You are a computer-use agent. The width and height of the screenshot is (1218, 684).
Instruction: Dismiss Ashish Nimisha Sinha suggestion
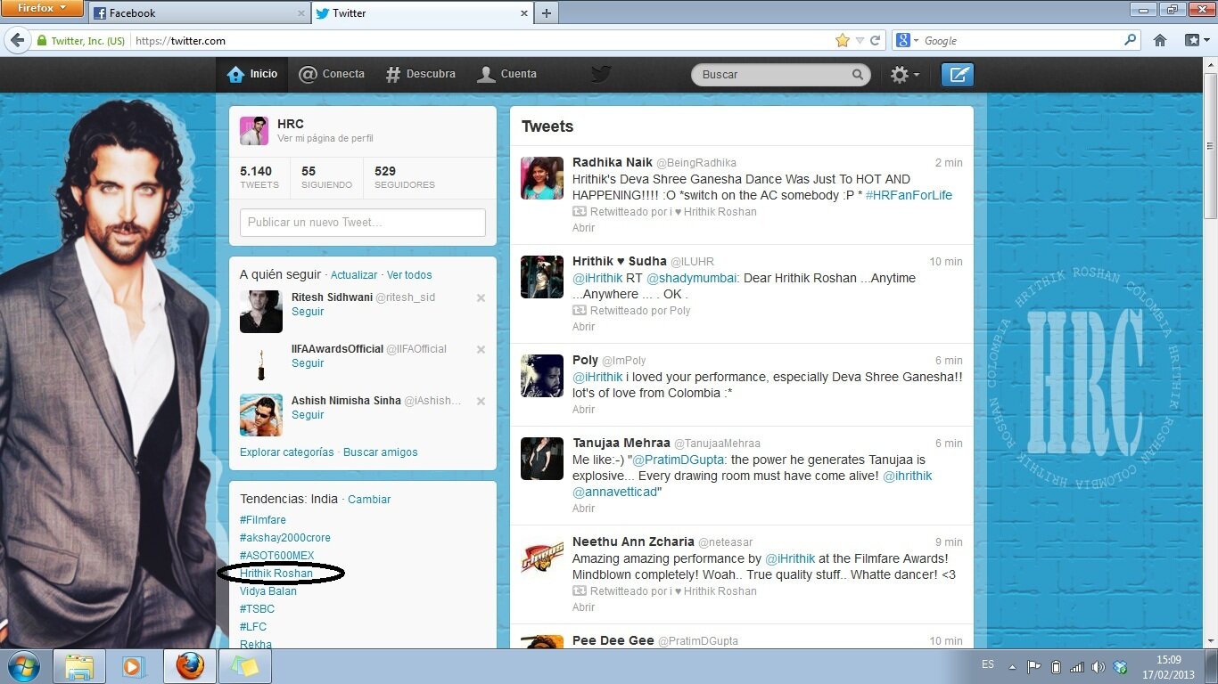click(481, 401)
